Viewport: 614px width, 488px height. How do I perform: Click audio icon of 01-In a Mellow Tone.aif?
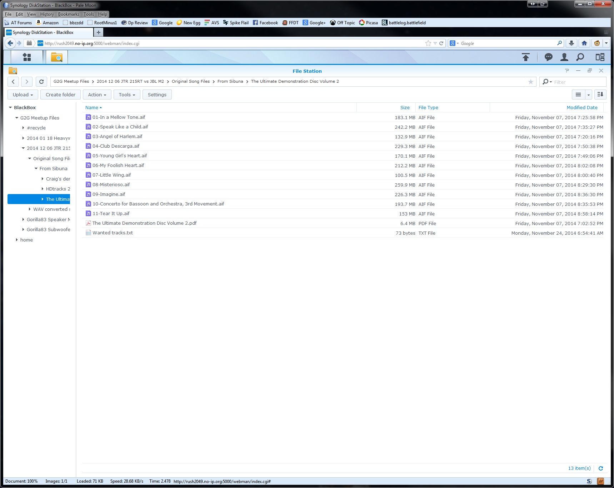(88, 117)
